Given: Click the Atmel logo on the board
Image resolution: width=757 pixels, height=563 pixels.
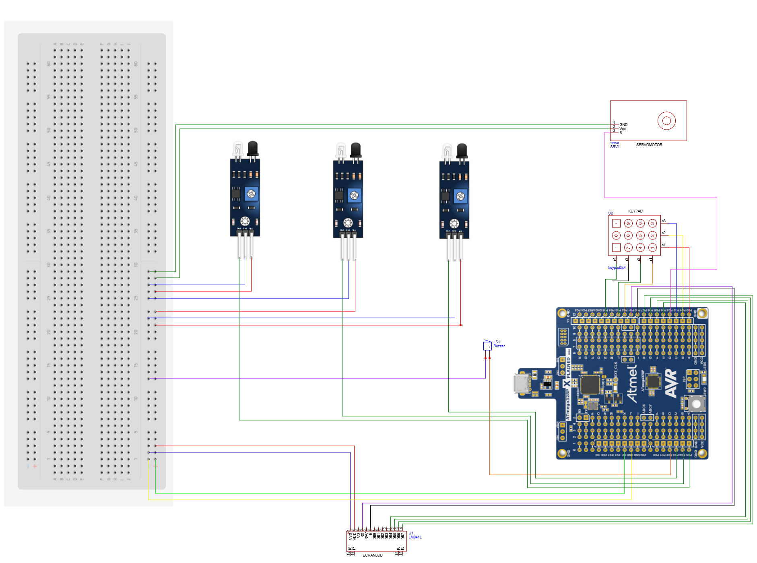Looking at the screenshot, I should [632, 384].
